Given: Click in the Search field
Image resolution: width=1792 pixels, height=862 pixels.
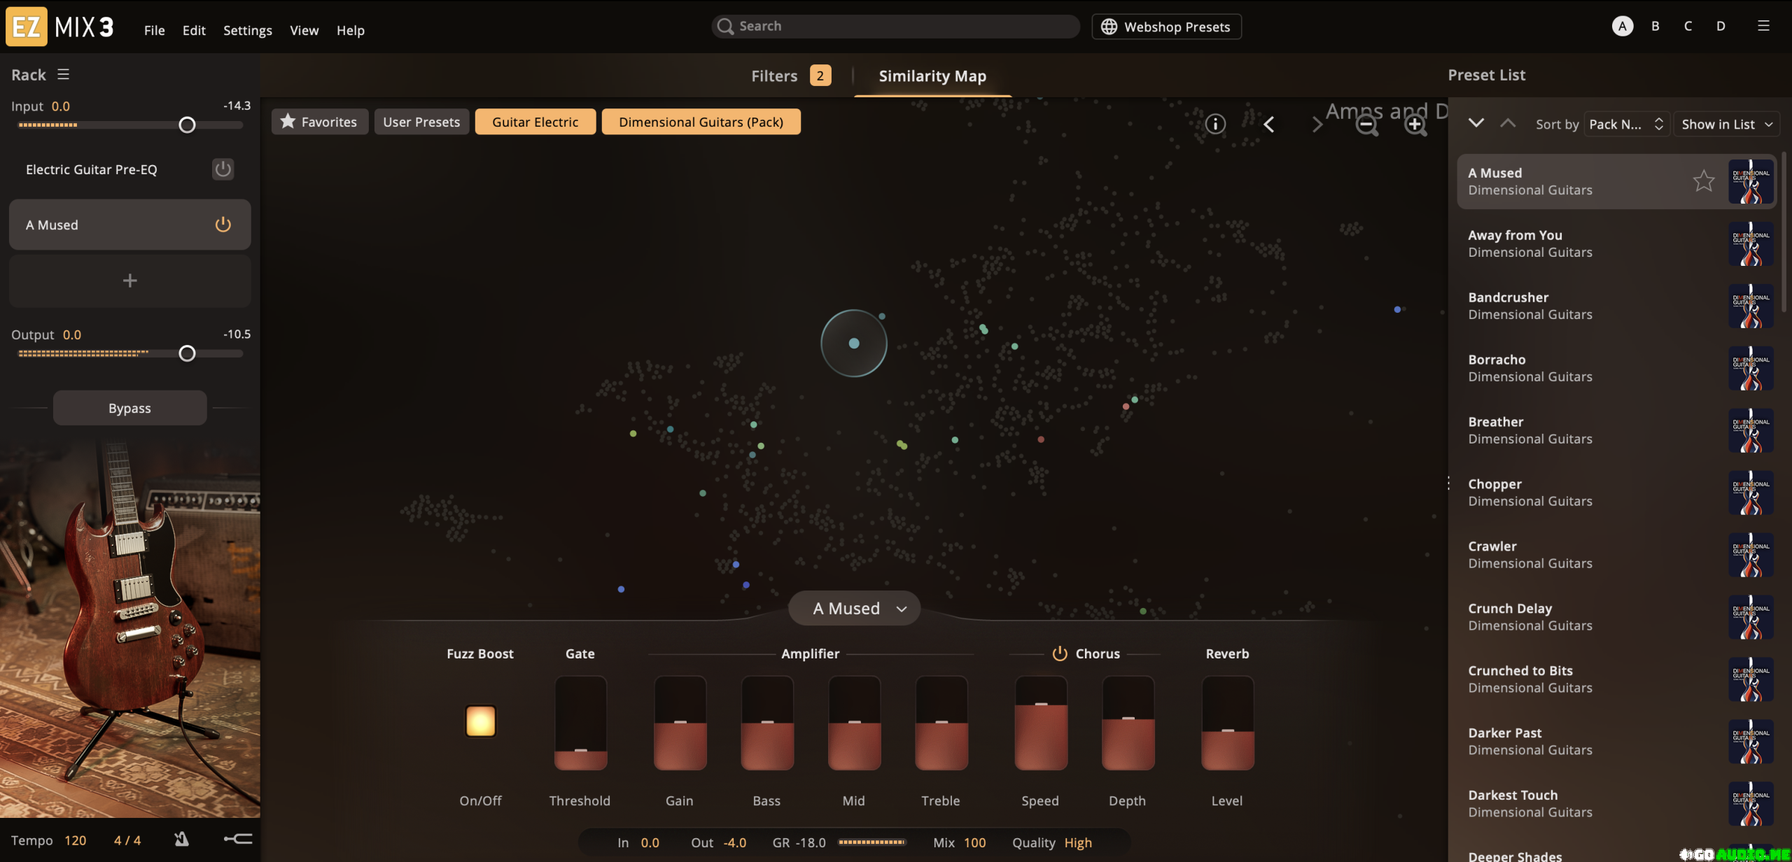Looking at the screenshot, I should (x=895, y=27).
